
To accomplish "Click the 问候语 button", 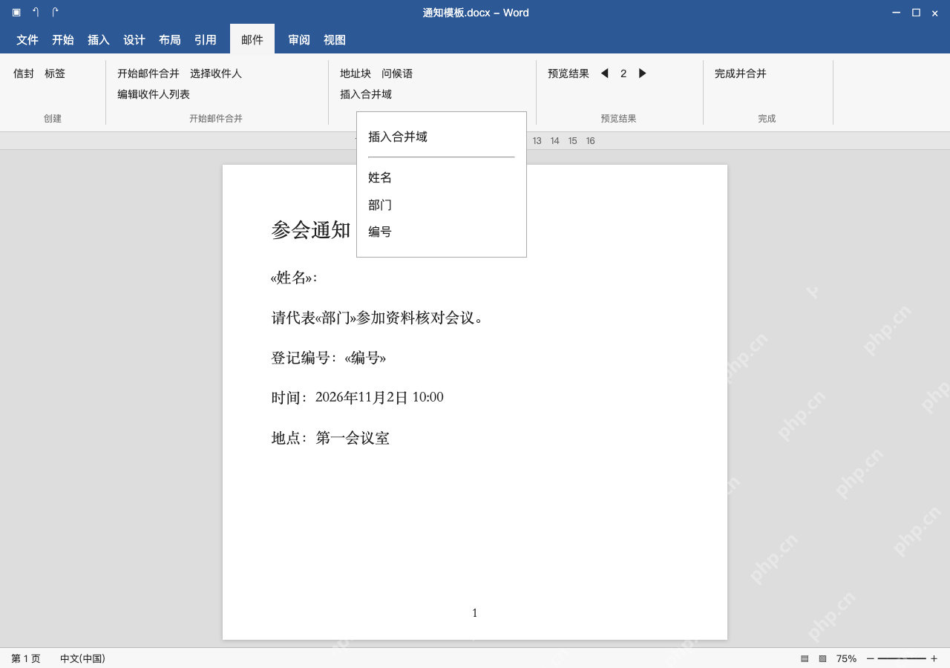I will (x=397, y=73).
